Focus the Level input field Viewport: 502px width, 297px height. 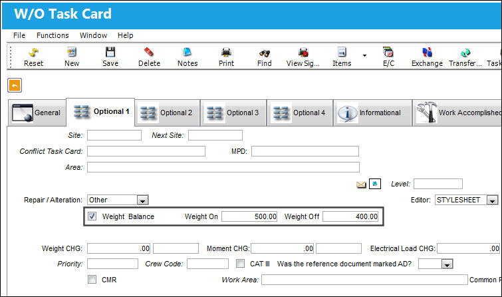(x=438, y=184)
